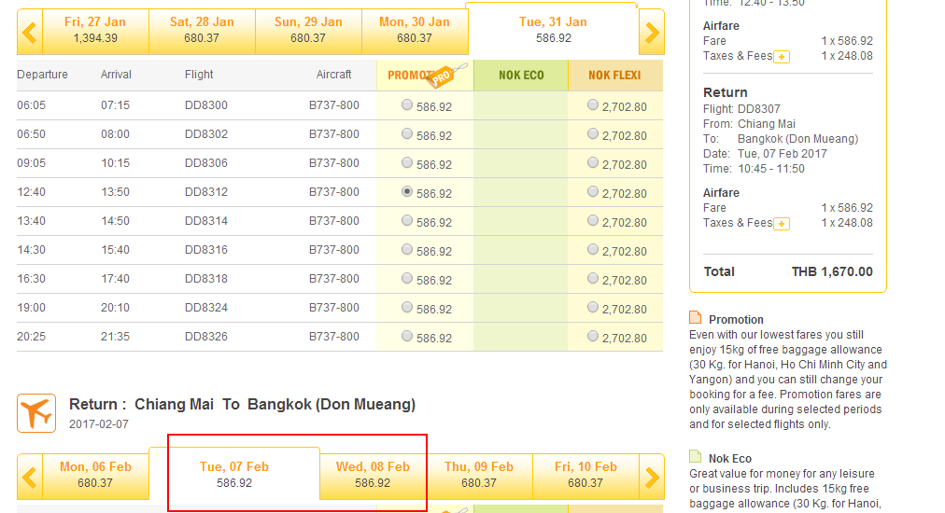Go to previous departure dates arrow

tap(30, 32)
